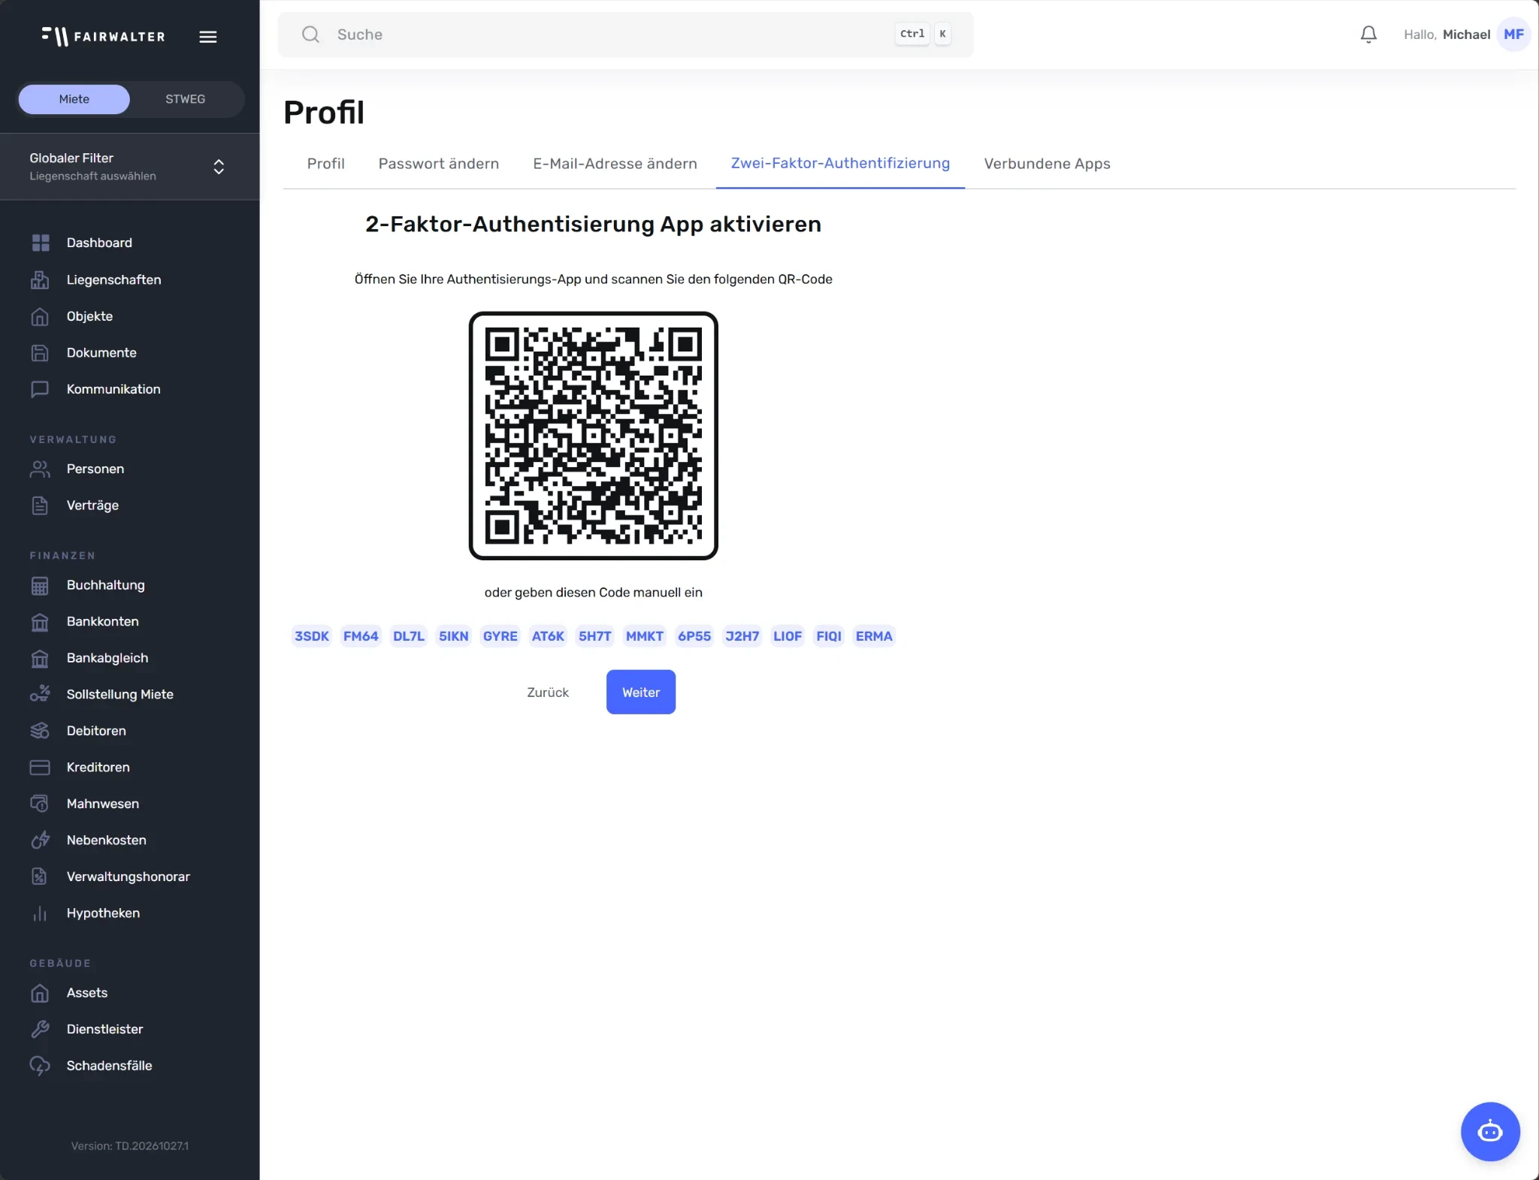Click the Sollstellung Miete icon
Viewport: 1539px width, 1180px height.
(40, 694)
